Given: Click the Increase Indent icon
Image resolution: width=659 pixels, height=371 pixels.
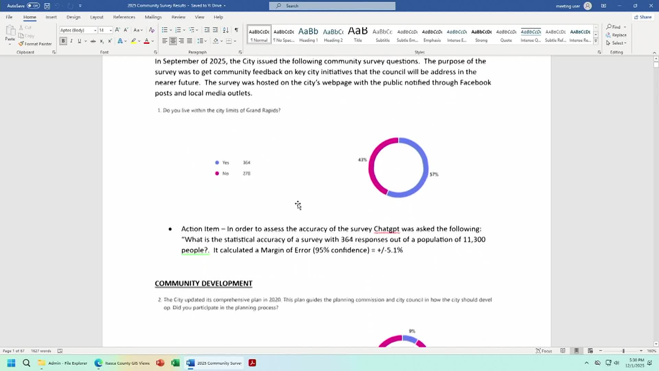Looking at the screenshot, I should point(215,30).
